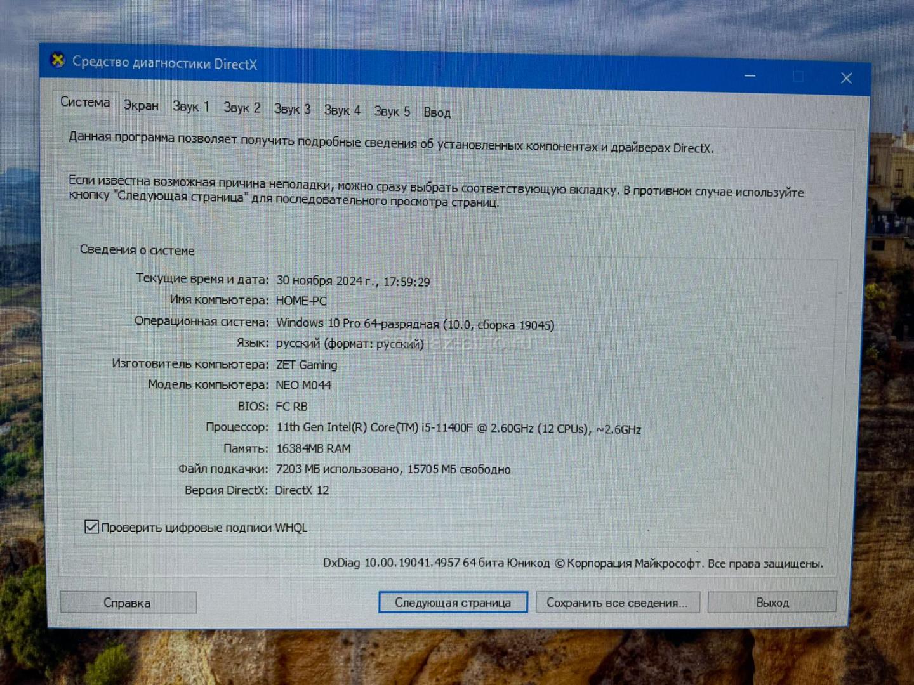The height and width of the screenshot is (685, 914).
Task: Click the manufacturer value ZET Gaming
Action: (x=307, y=365)
